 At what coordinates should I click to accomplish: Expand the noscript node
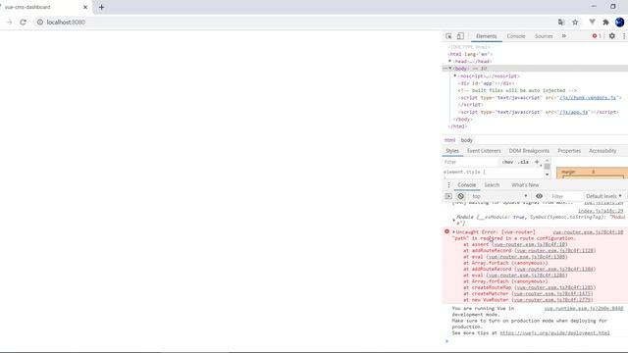[455, 76]
